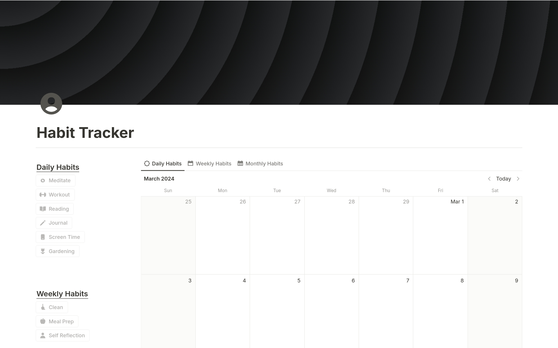Select the Workout habit icon
Viewport: 558px width, 348px height.
(42, 194)
